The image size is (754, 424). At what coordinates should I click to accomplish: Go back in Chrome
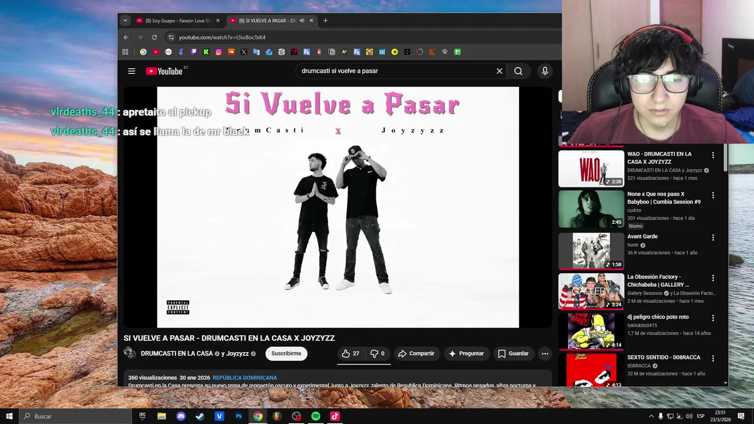click(125, 37)
